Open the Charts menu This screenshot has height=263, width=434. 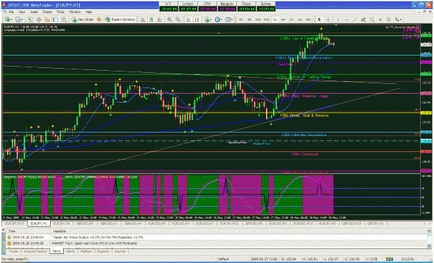click(47, 12)
